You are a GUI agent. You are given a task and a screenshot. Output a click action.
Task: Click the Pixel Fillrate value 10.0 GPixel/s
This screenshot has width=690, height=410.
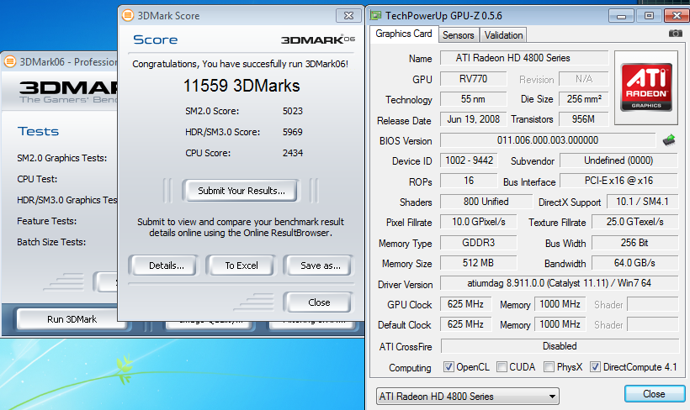point(478,222)
